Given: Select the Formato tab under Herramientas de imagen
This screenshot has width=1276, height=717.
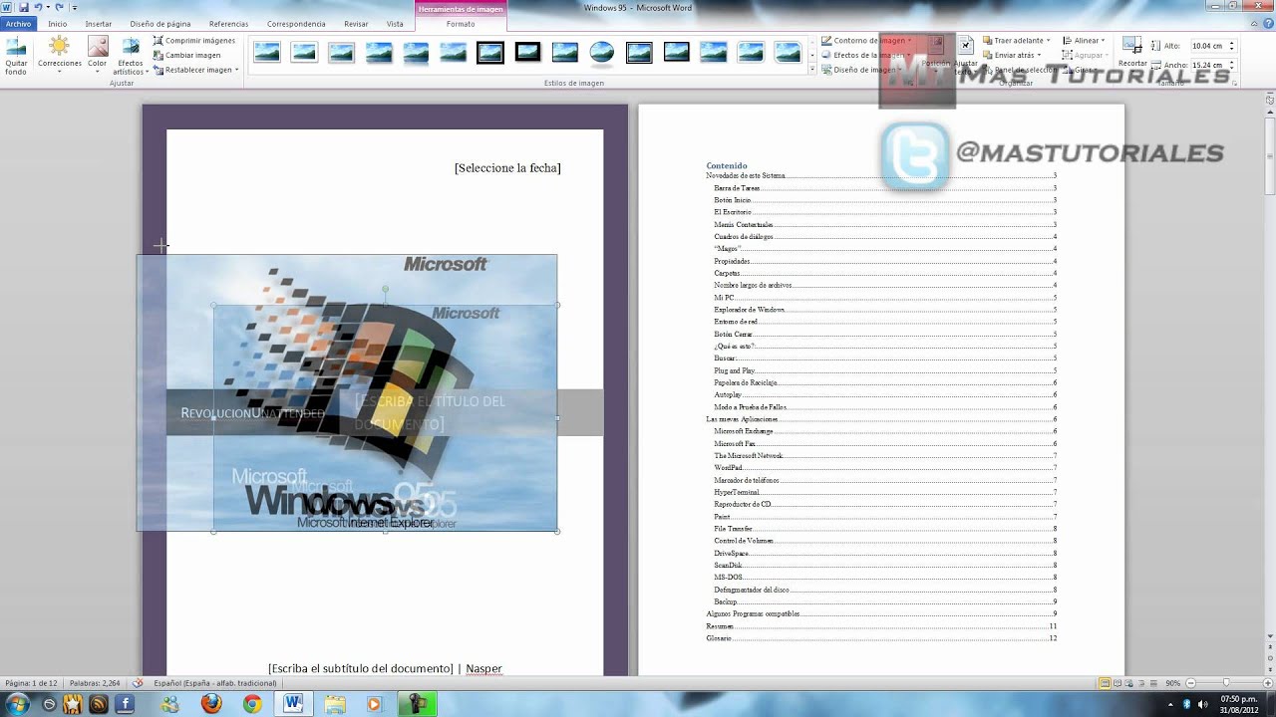Looking at the screenshot, I should (x=461, y=24).
